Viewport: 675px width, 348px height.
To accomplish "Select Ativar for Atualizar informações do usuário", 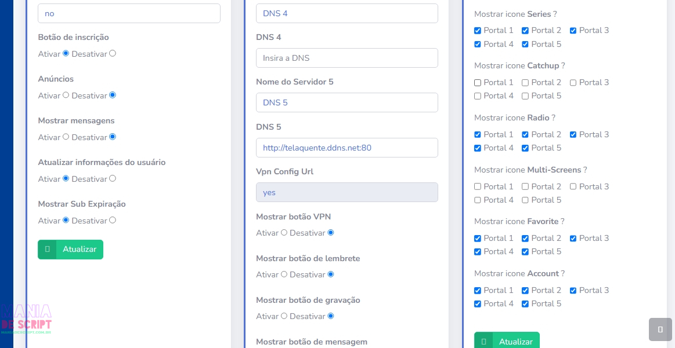I will tap(66, 178).
